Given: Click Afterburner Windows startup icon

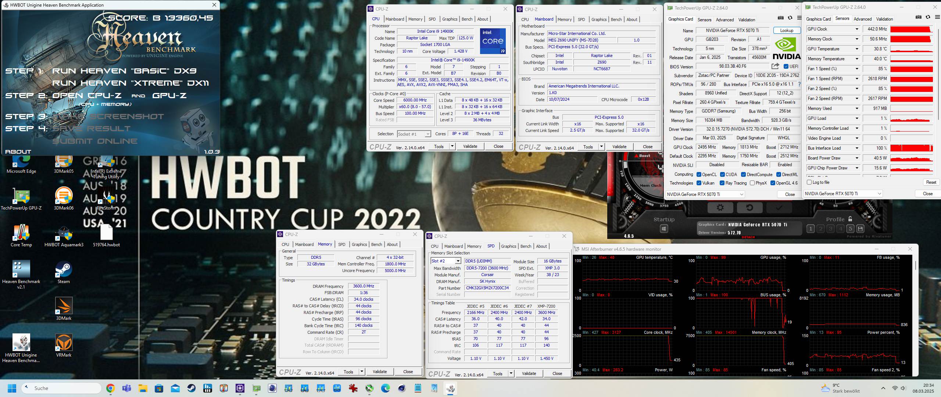Looking at the screenshot, I should (x=664, y=229).
